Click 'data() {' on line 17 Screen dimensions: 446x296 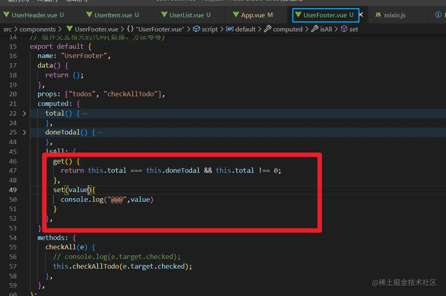tap(53, 66)
